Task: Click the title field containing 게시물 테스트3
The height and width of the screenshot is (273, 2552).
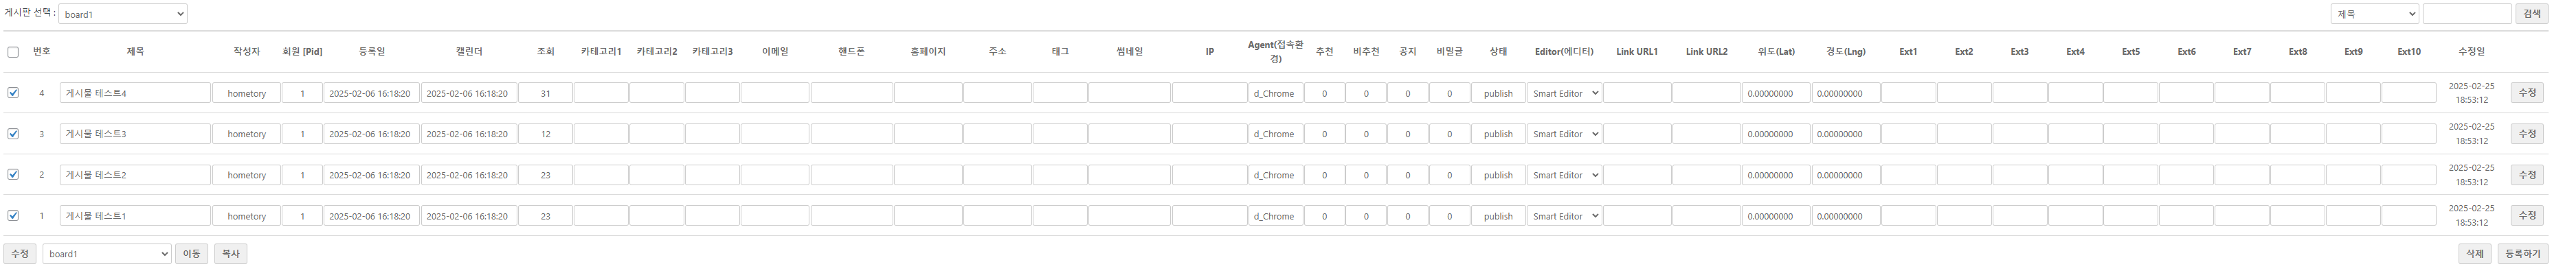Action: (x=135, y=134)
